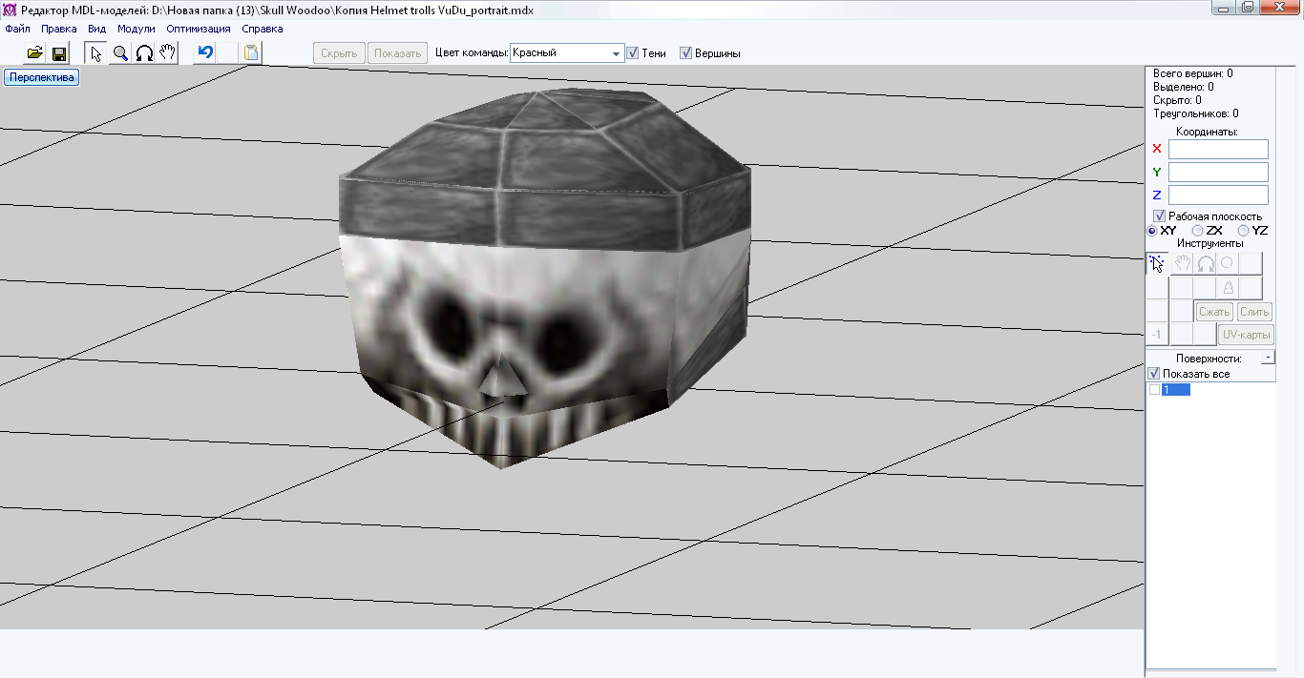Undo last action with blue arrow icon
Screen dimensions: 1304x678
point(204,52)
